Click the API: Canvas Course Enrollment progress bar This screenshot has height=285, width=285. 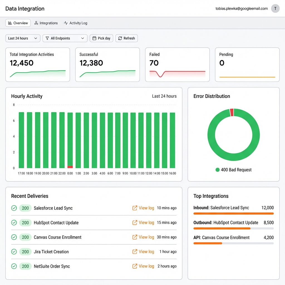[234, 243]
